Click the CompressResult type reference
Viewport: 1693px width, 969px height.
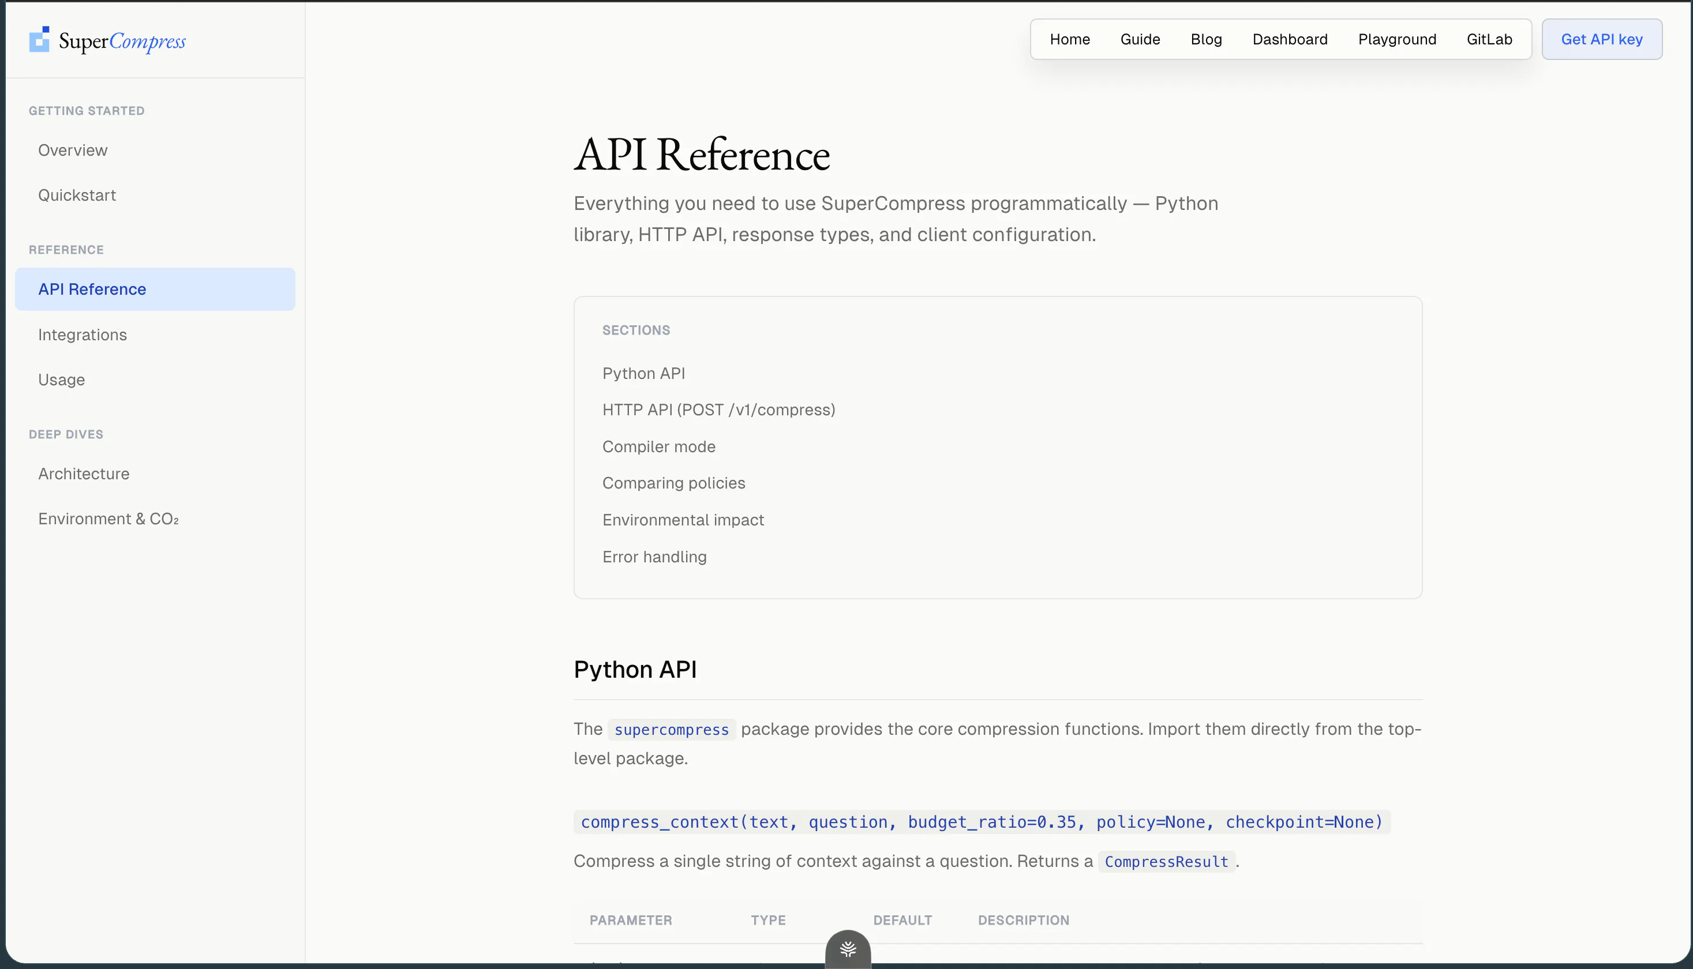pos(1166,862)
